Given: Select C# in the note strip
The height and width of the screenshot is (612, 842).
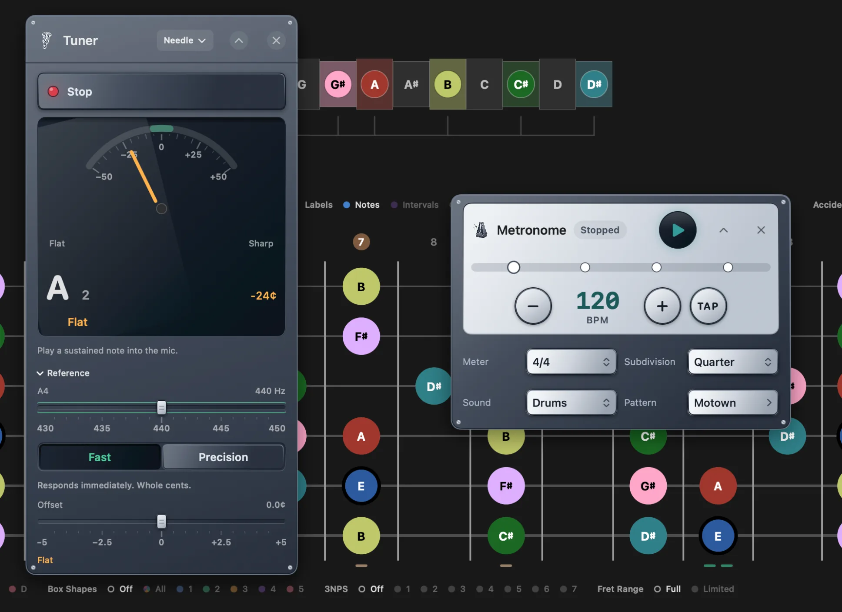Looking at the screenshot, I should tap(521, 84).
